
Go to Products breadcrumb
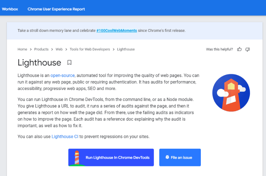pos(41,49)
